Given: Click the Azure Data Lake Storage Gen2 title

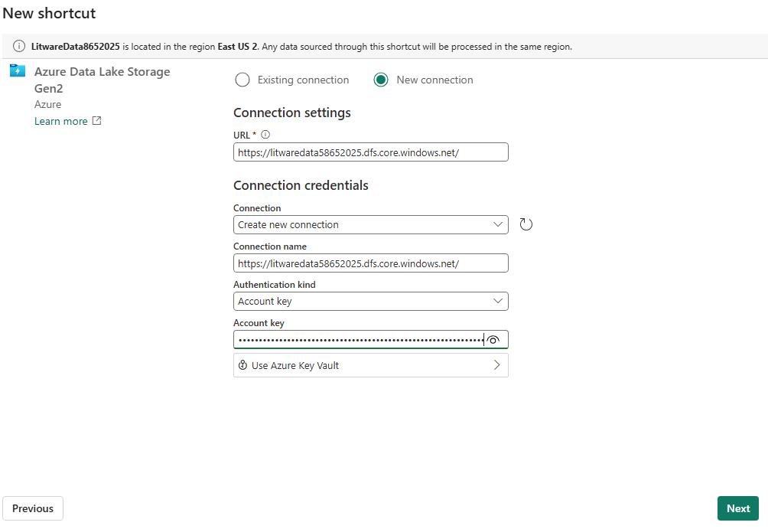Looking at the screenshot, I should pyautogui.click(x=102, y=80).
